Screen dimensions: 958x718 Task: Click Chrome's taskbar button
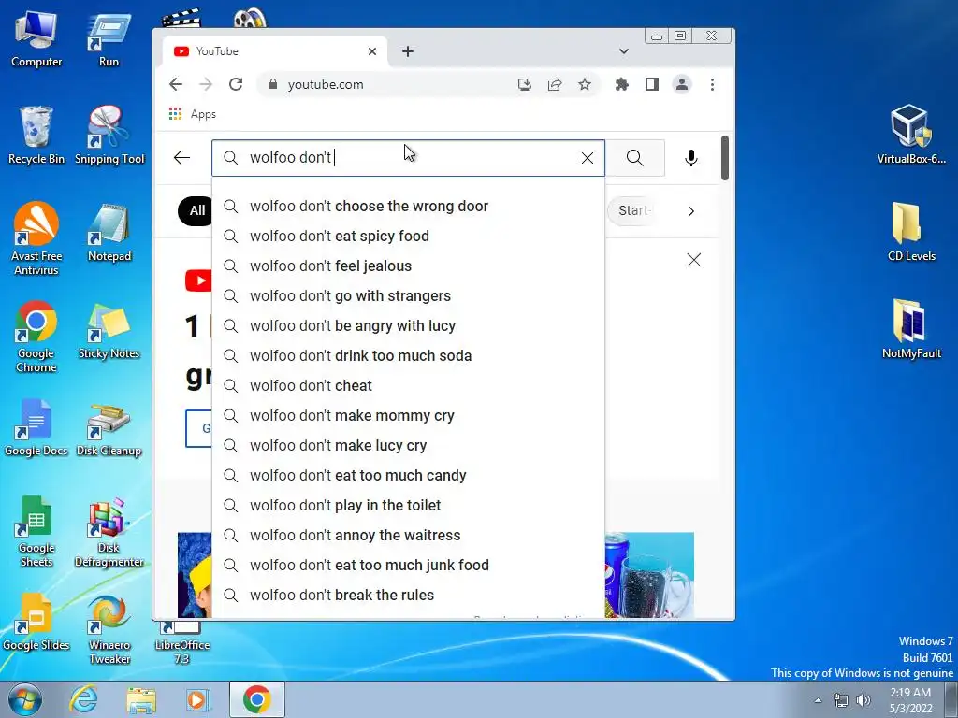(x=256, y=699)
